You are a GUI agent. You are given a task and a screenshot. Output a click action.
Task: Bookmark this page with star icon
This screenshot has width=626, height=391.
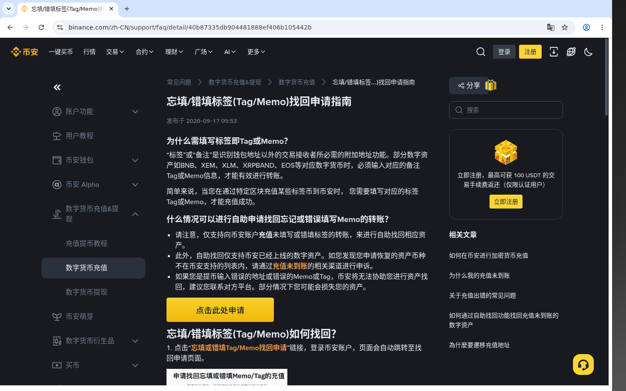point(565,27)
